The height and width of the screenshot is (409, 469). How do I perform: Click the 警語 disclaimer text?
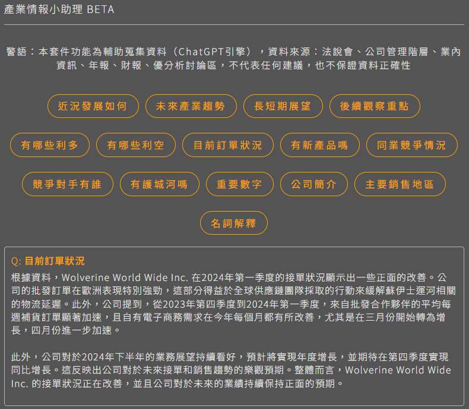pos(233,59)
